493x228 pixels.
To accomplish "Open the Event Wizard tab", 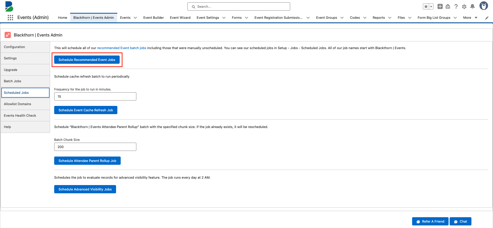I will pyautogui.click(x=180, y=17).
